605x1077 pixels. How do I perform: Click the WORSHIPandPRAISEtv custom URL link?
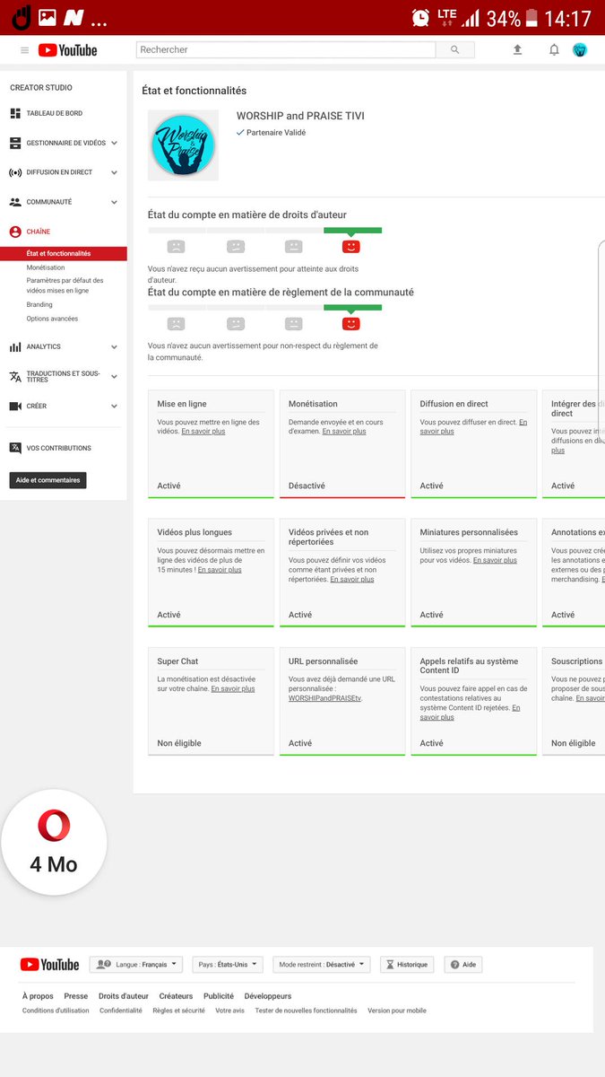click(x=324, y=698)
